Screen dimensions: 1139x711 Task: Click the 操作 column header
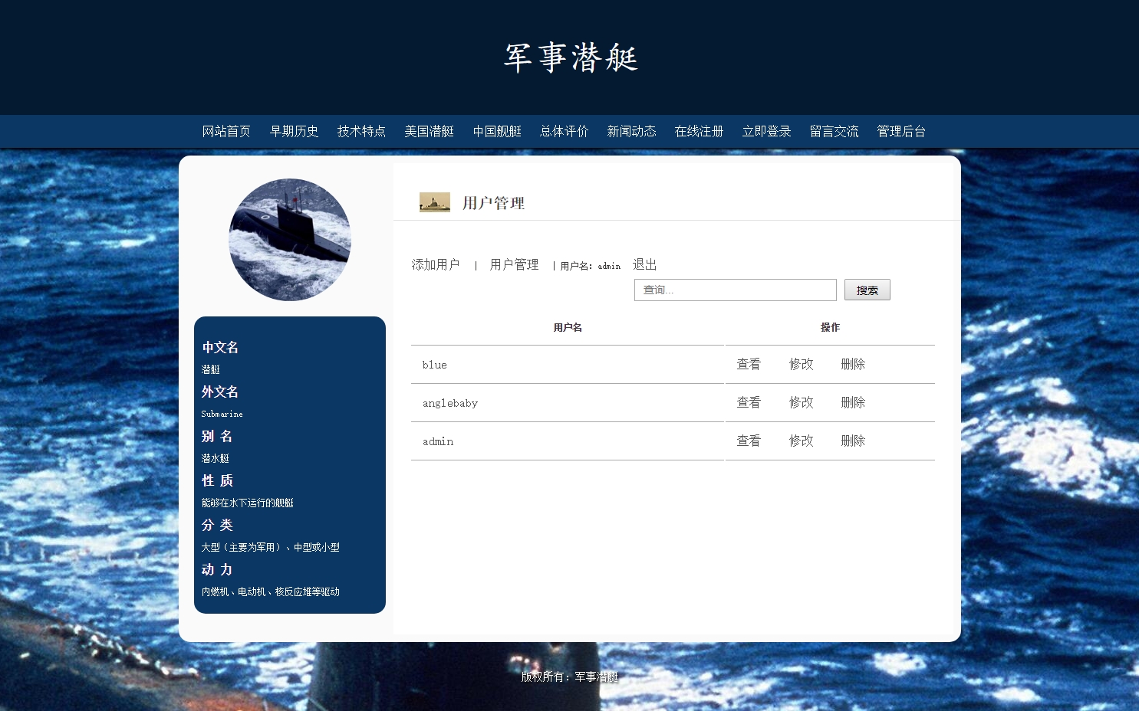[x=830, y=327]
